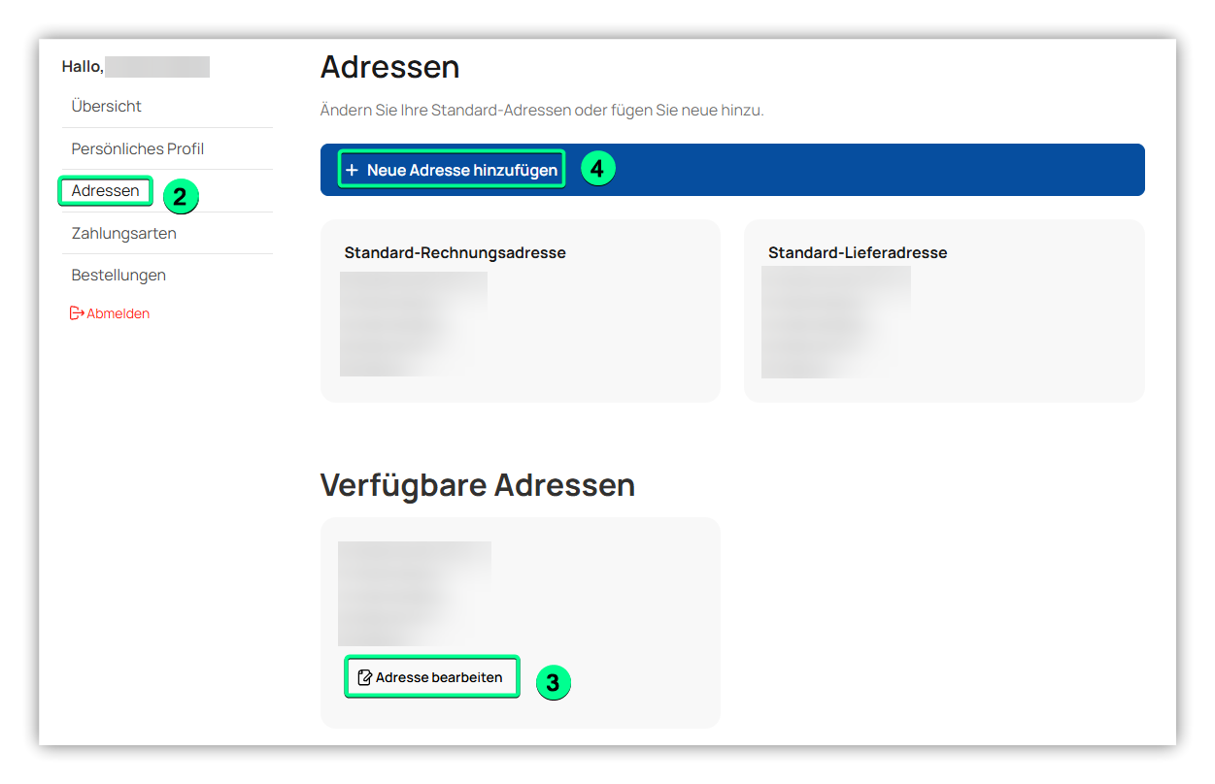1215x784 pixels.
Task: Click the green number 3 badge
Action: (553, 683)
